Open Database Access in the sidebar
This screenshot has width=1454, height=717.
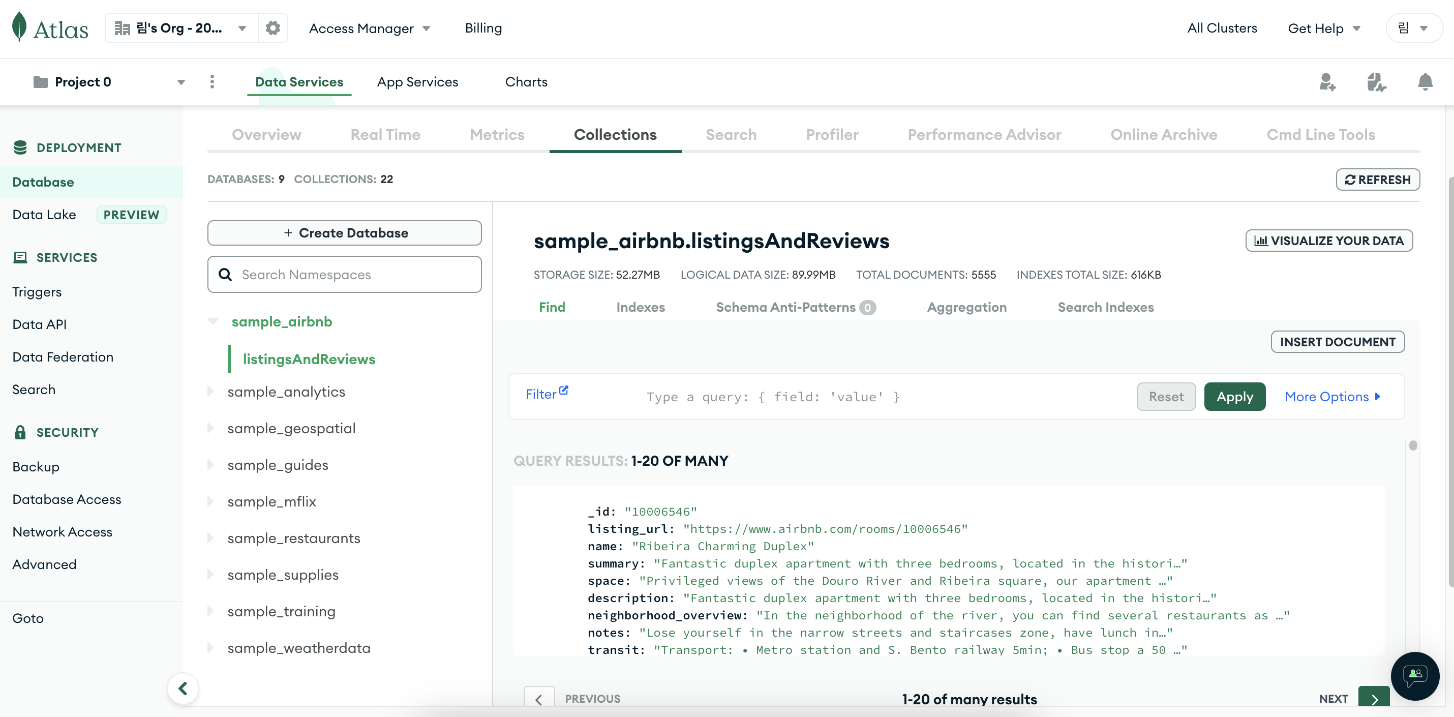pyautogui.click(x=67, y=499)
